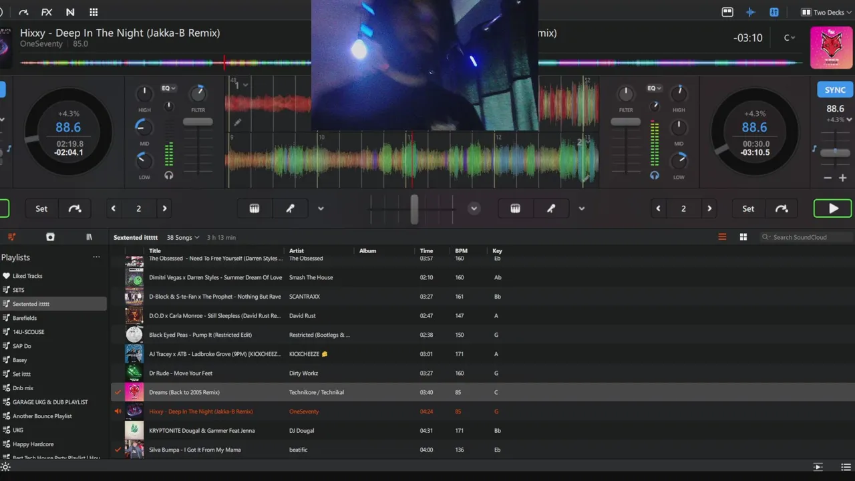Click the right deck tempo minus button
The height and width of the screenshot is (481, 855).
[x=828, y=178]
